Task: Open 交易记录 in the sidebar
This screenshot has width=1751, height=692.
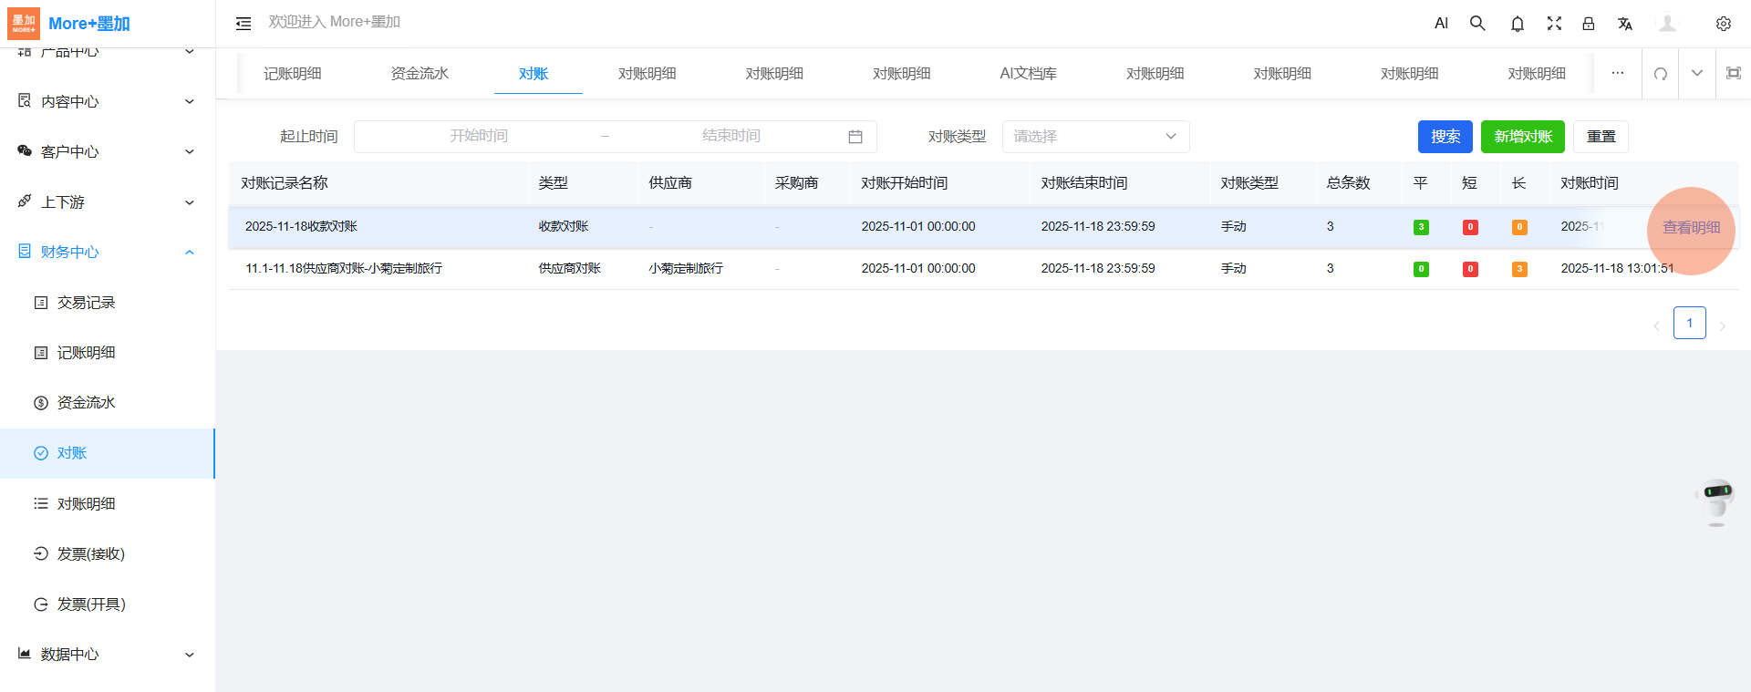Action: point(86,303)
